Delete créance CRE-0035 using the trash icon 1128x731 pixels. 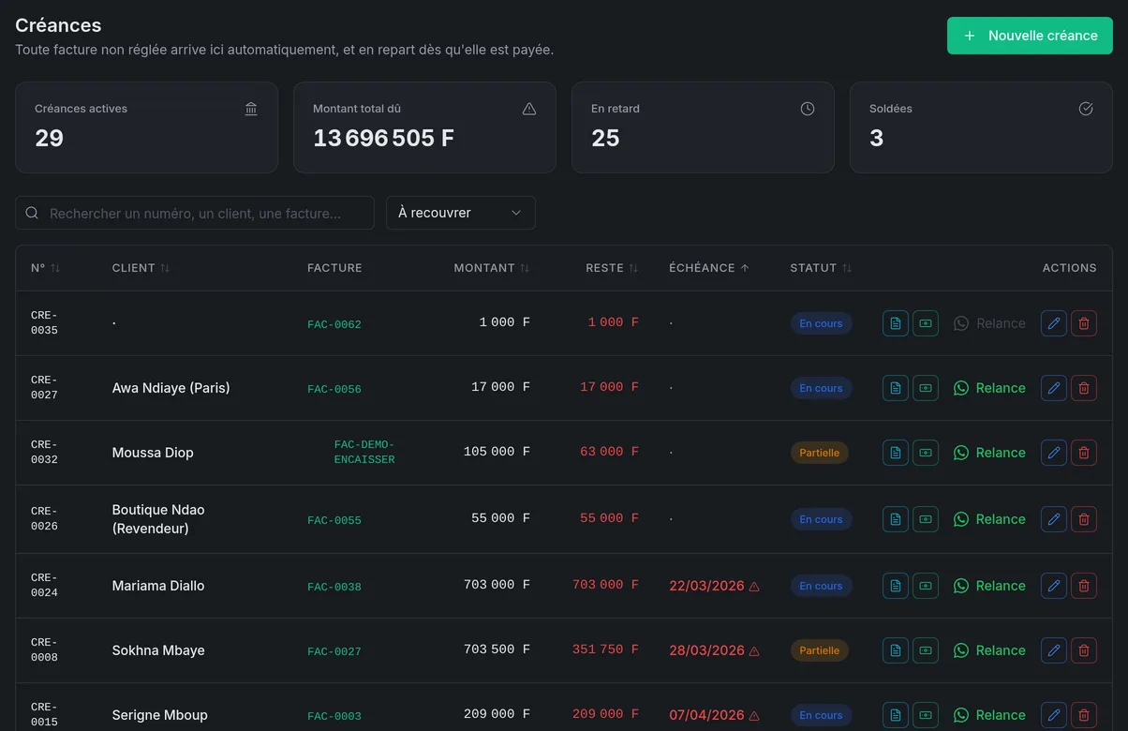(x=1084, y=323)
